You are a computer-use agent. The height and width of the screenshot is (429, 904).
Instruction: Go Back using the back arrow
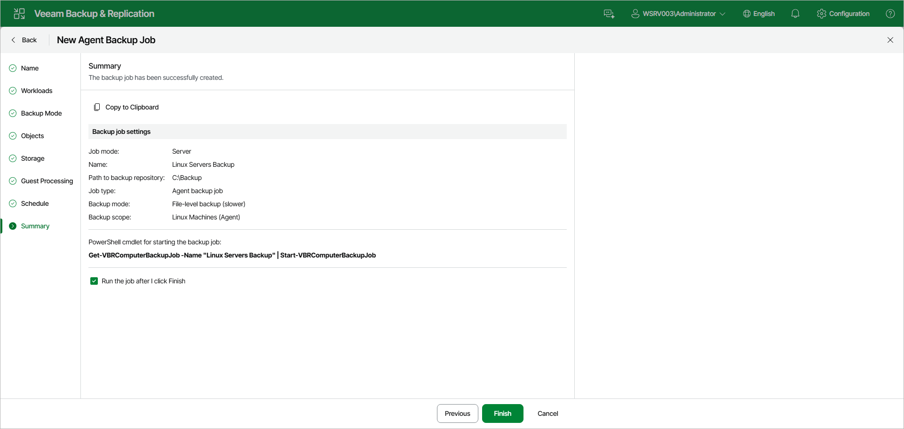(13, 40)
